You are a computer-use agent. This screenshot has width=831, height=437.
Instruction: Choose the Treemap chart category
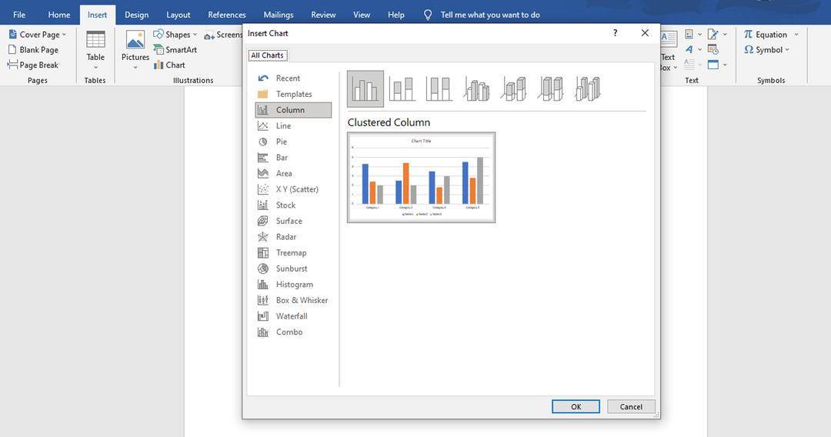[293, 252]
